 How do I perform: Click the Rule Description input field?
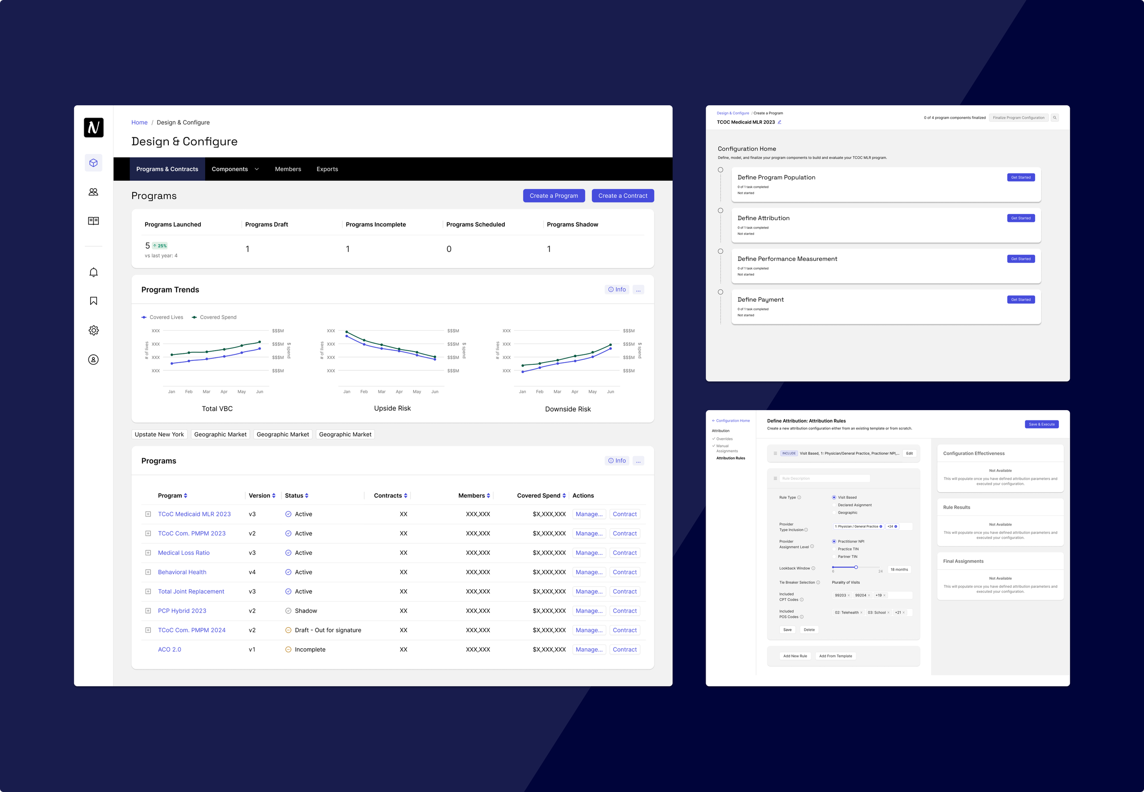point(824,478)
